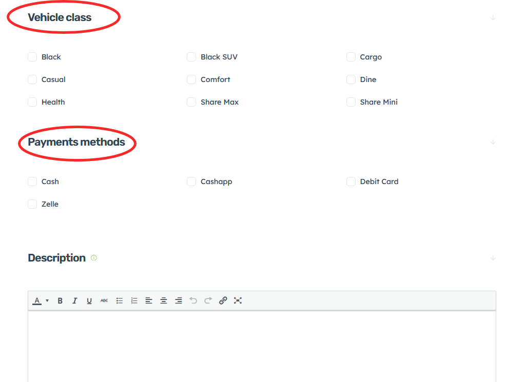
Task: Select the Zelle payment option
Action: (x=32, y=204)
